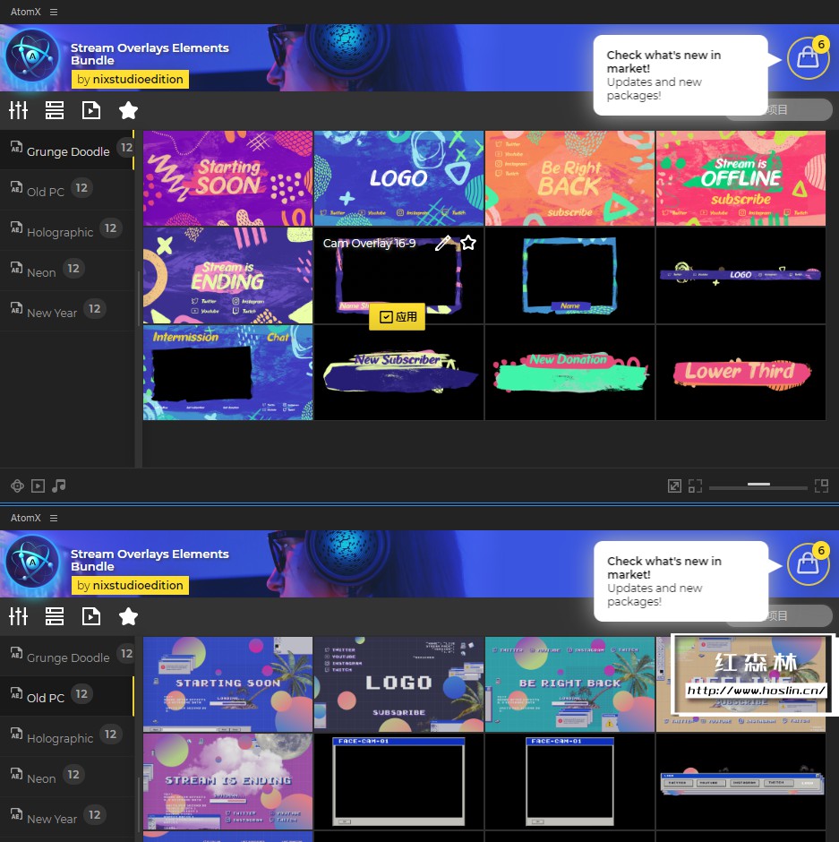839x842 pixels.
Task: Switch to list view icon in the top panel
Action: point(55,110)
